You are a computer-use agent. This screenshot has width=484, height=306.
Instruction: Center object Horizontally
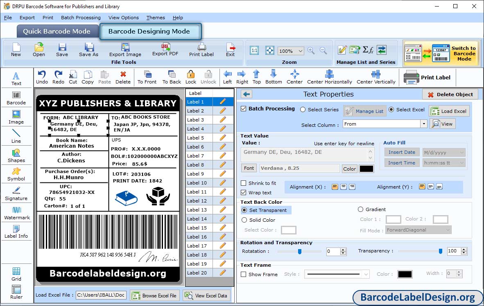(x=329, y=77)
